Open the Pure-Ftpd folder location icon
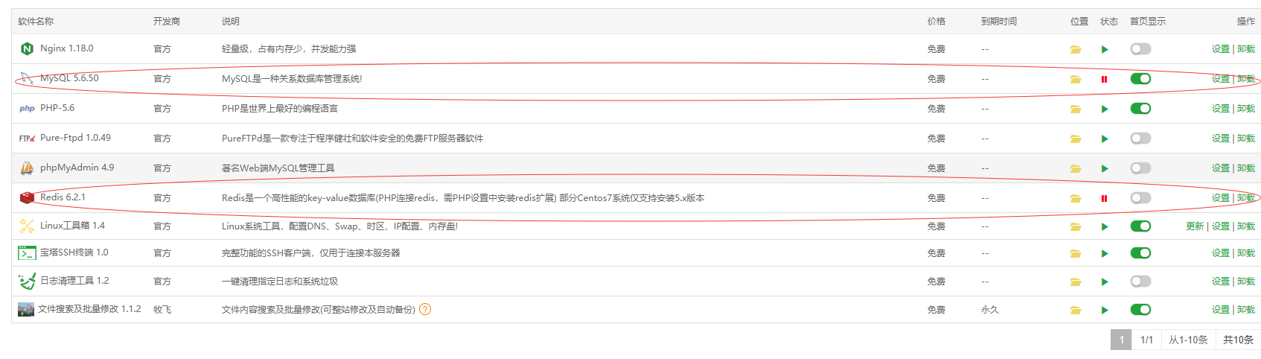Viewport: 1261px width, 359px height. click(x=1076, y=139)
